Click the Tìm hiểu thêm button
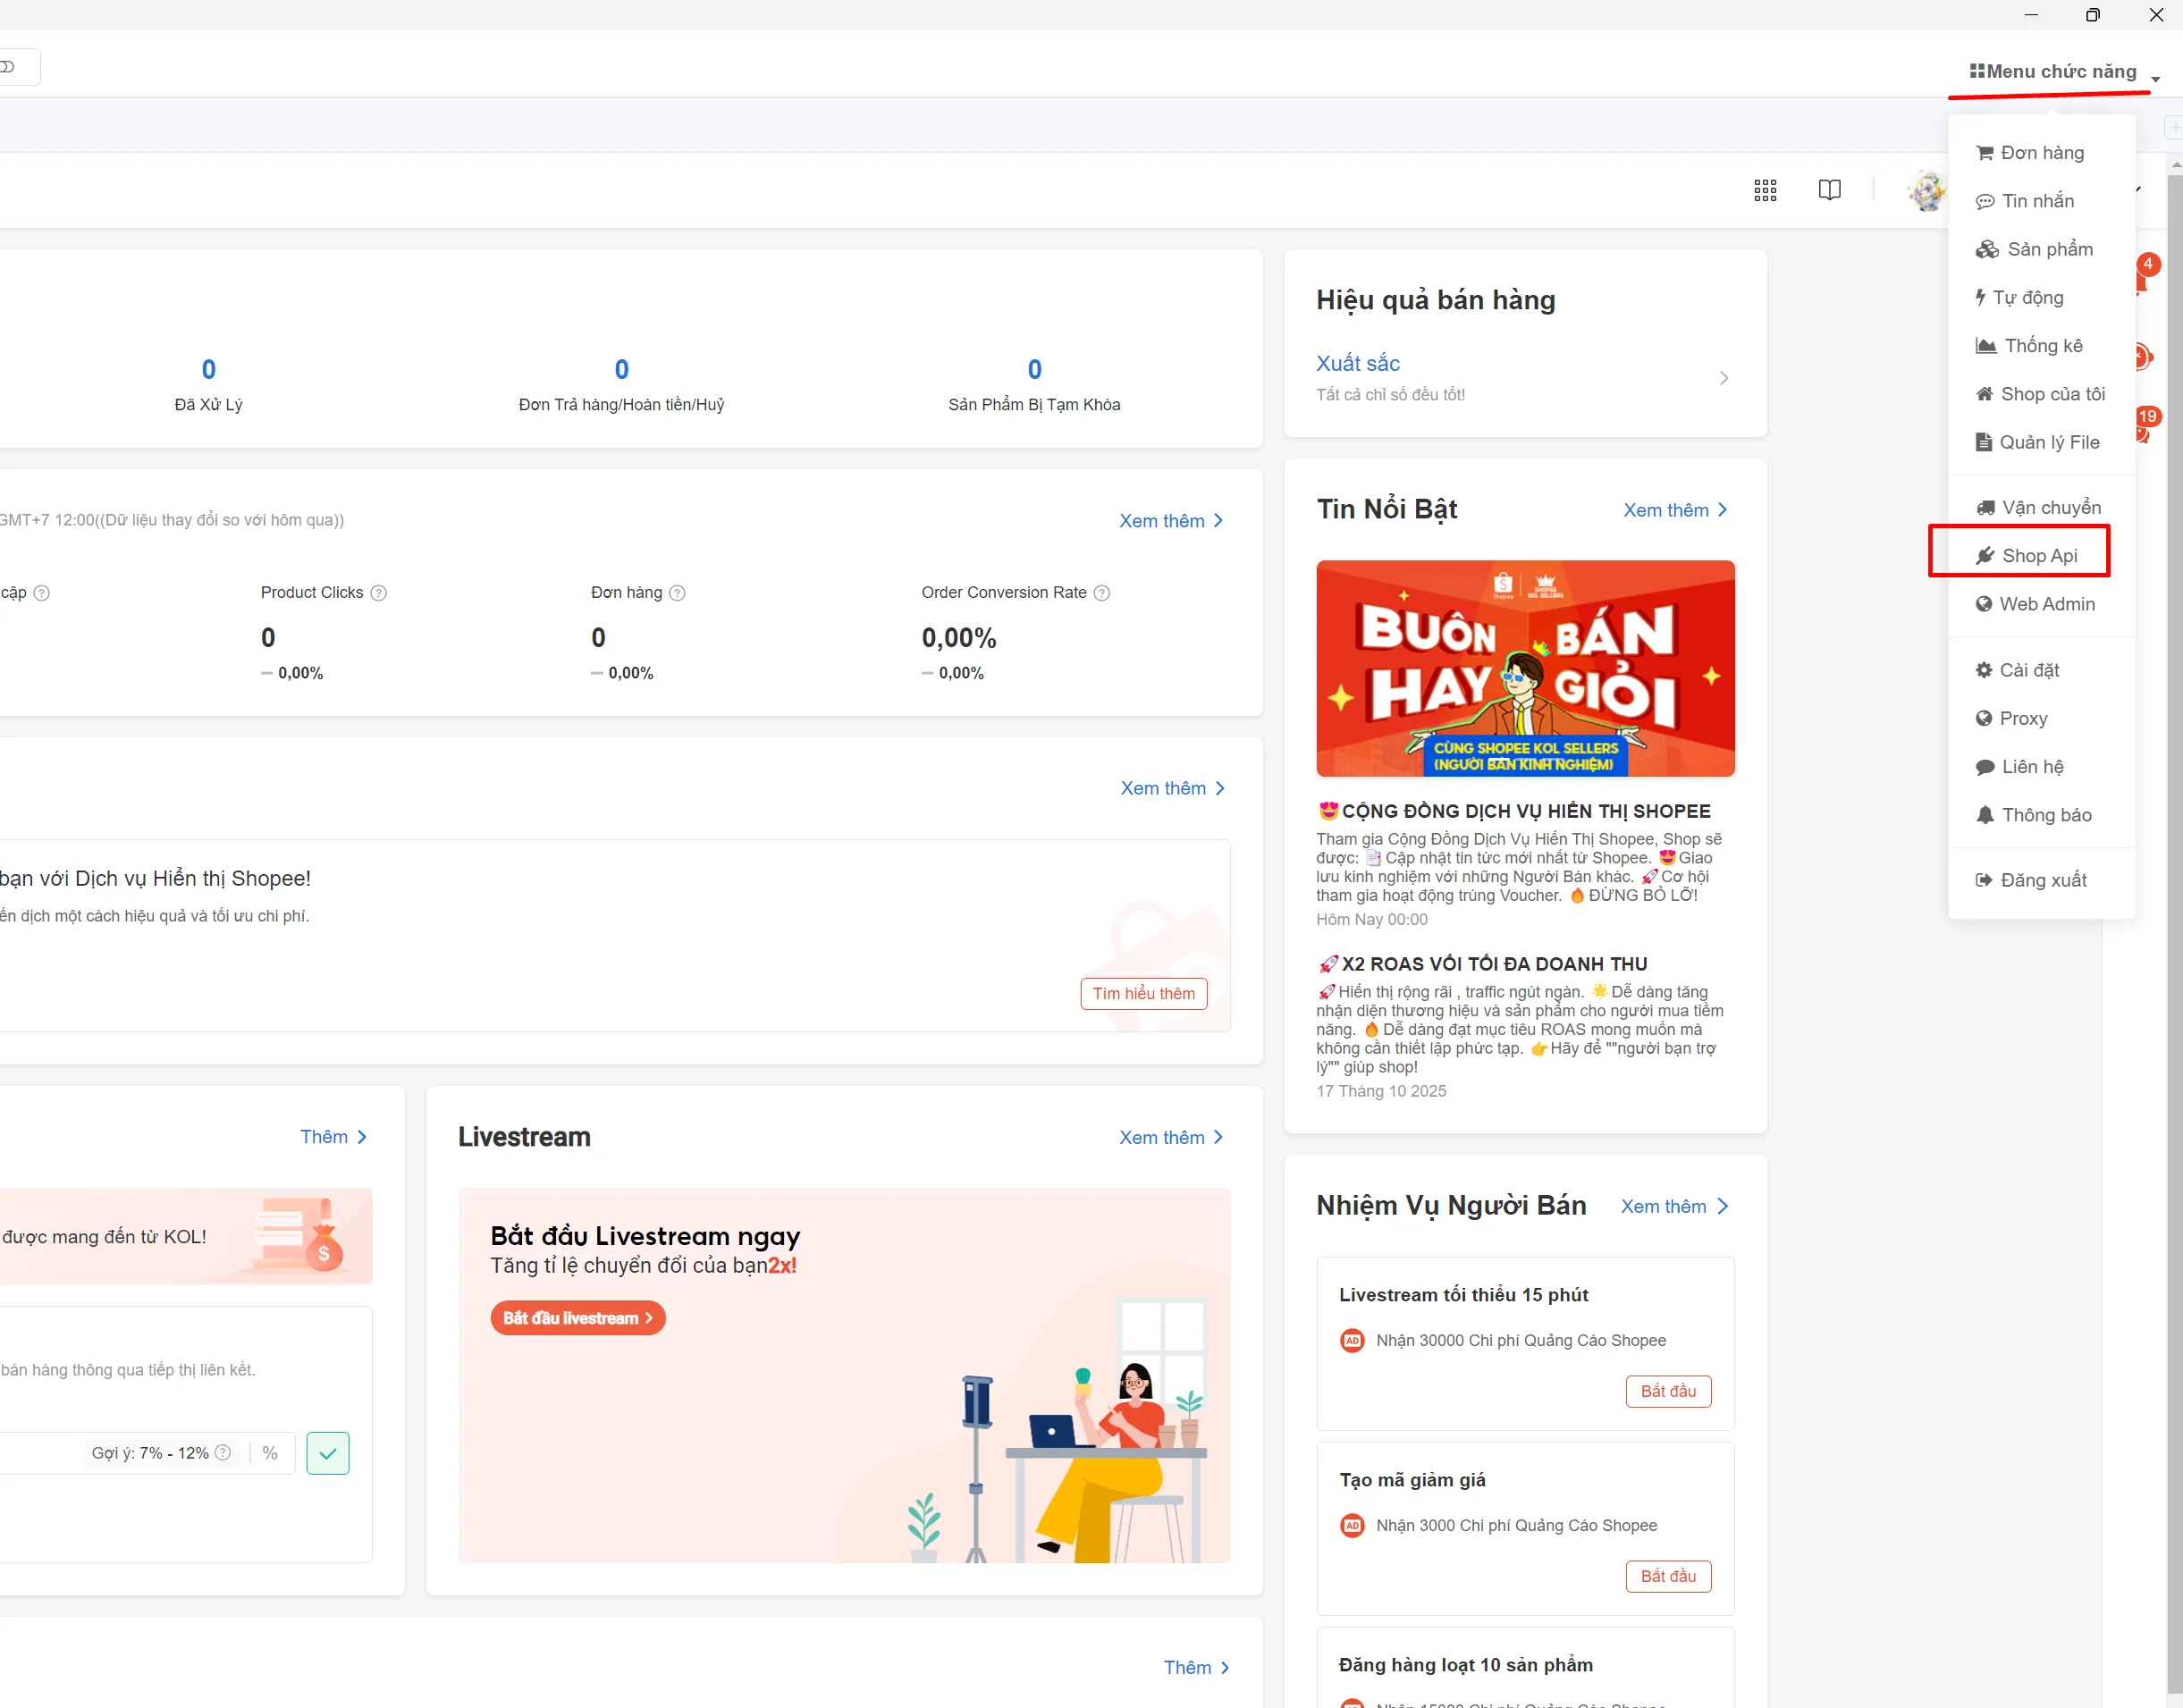The image size is (2183, 1708). [x=1143, y=994]
